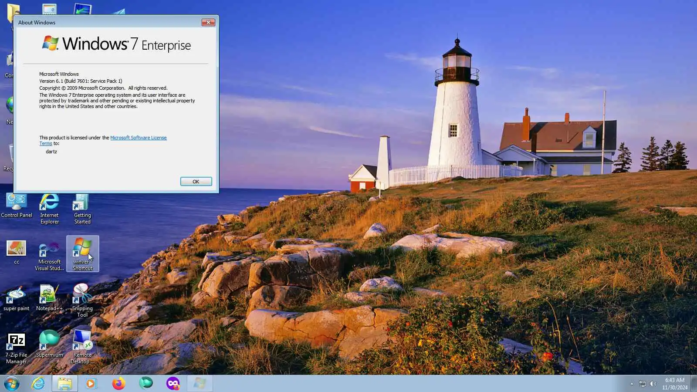Select the Remote Desktop desktop shortcut
Image resolution: width=697 pixels, height=392 pixels.
coord(82,347)
